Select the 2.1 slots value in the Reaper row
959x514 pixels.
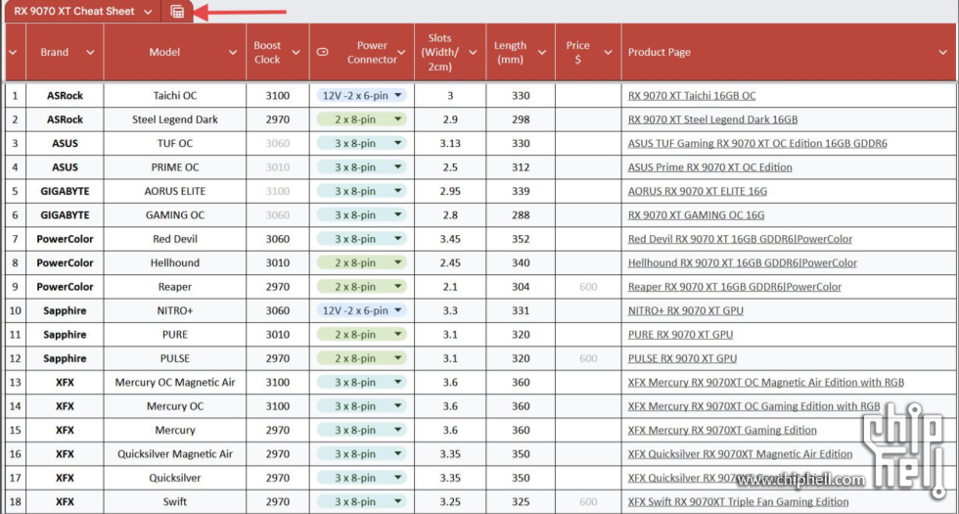tap(450, 286)
